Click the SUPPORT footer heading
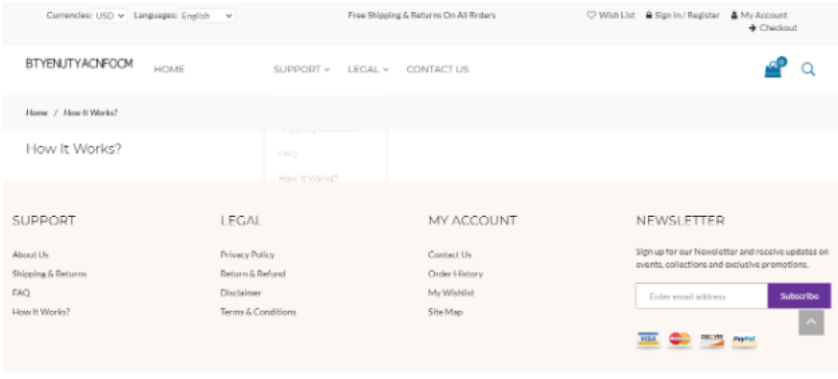This screenshot has height=379, width=838. 44,221
